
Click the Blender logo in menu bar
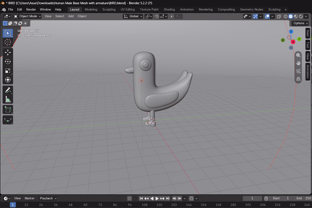(x=3, y=10)
